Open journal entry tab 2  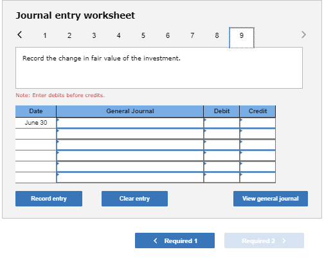pos(69,35)
